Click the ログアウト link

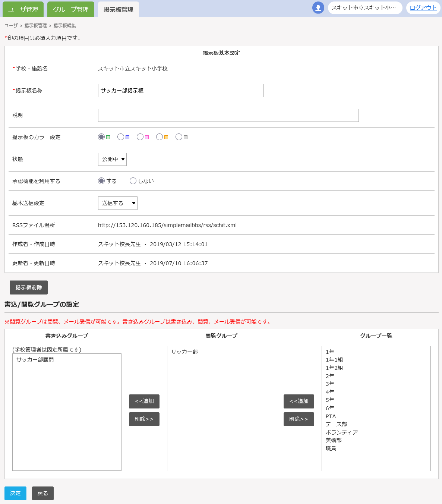point(423,8)
